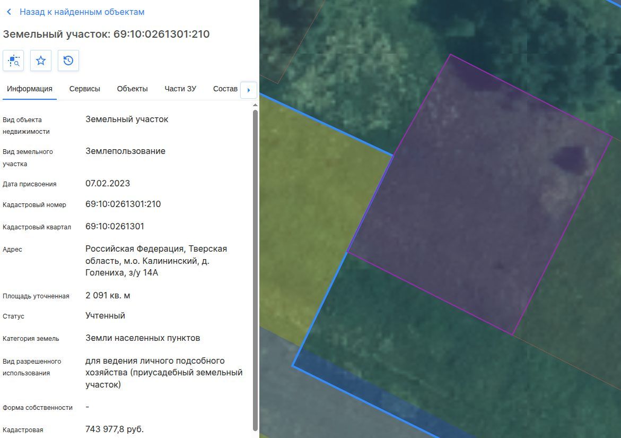621x438 pixels.
Task: Expand more tabs with right arrow
Action: (x=249, y=90)
